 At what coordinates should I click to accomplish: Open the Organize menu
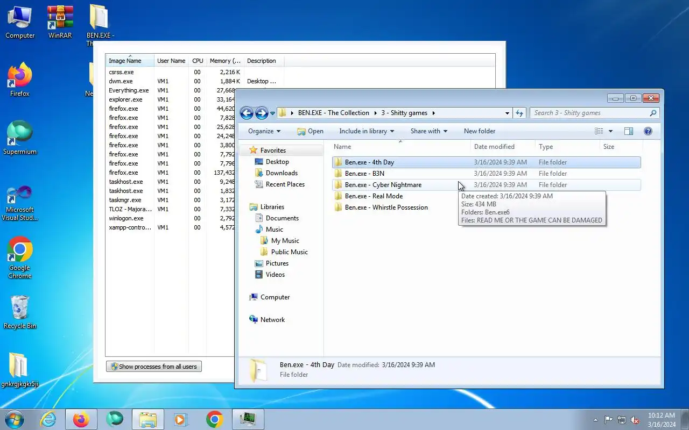(x=264, y=131)
